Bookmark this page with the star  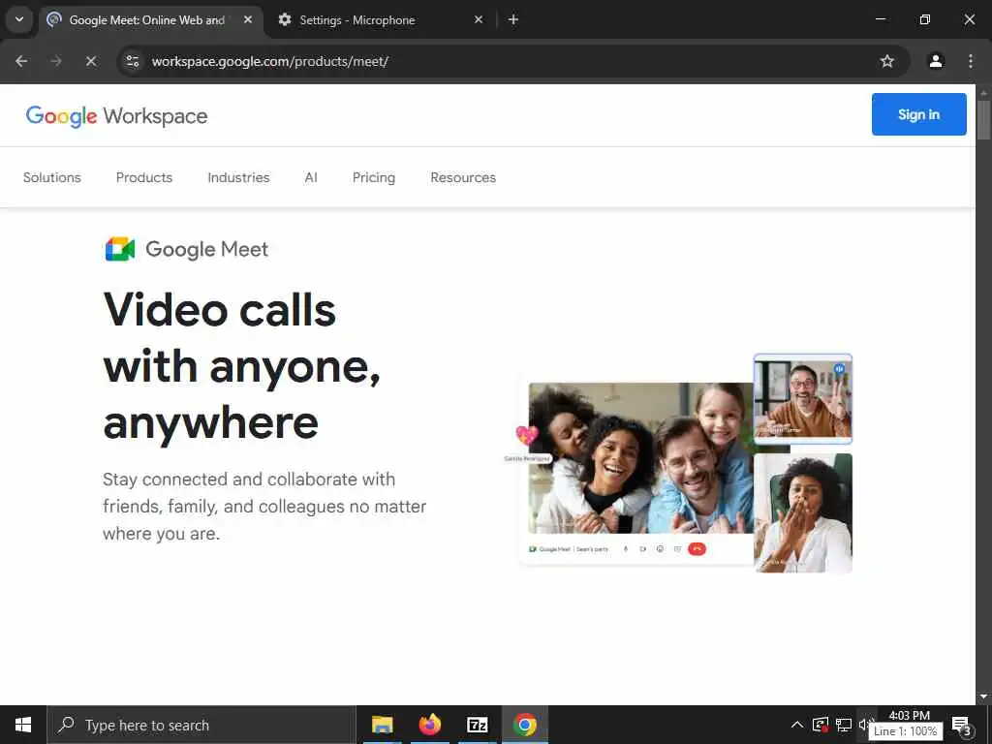tap(887, 61)
